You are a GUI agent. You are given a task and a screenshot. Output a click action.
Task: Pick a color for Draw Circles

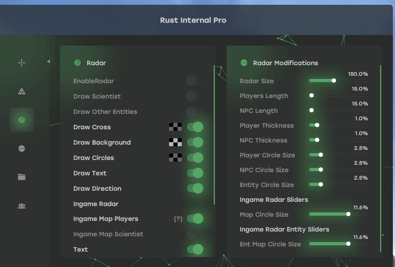tap(175, 157)
